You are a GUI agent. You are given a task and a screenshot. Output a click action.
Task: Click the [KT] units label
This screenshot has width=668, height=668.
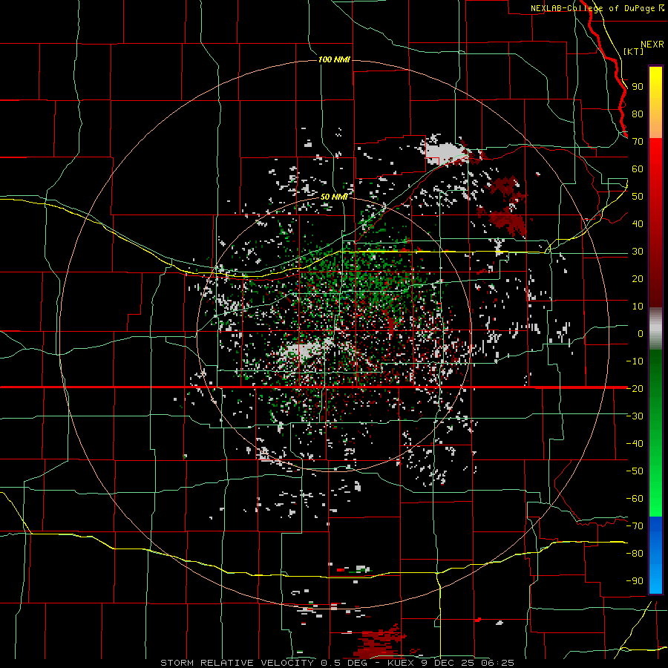point(634,51)
